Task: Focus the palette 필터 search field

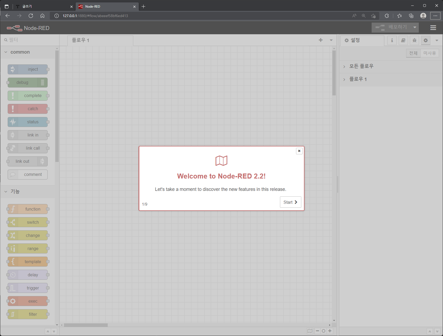Action: point(30,40)
